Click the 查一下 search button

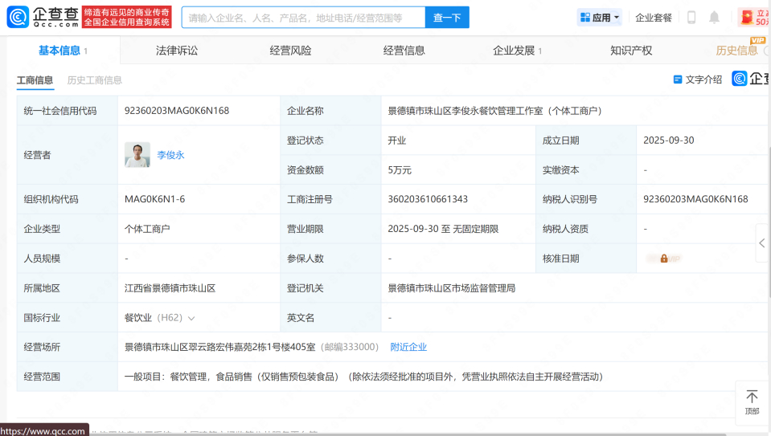tap(447, 18)
